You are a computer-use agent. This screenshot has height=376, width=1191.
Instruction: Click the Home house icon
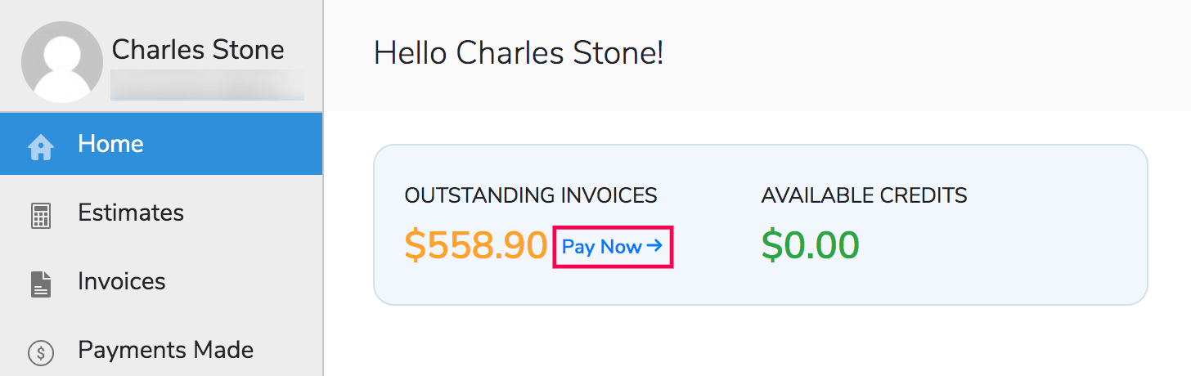41,146
